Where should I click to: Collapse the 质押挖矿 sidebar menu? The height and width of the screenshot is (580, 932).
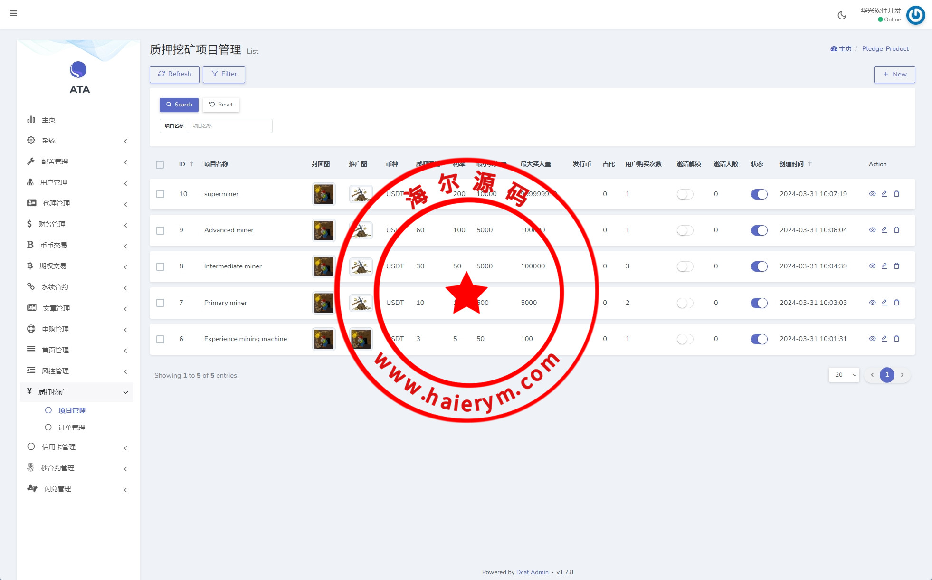pyautogui.click(x=76, y=392)
